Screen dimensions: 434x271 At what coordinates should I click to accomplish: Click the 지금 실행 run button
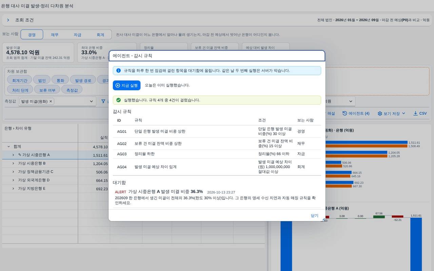click(126, 85)
